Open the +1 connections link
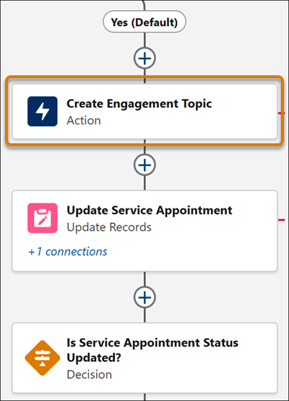Viewport: 289px width, 401px height. click(68, 252)
